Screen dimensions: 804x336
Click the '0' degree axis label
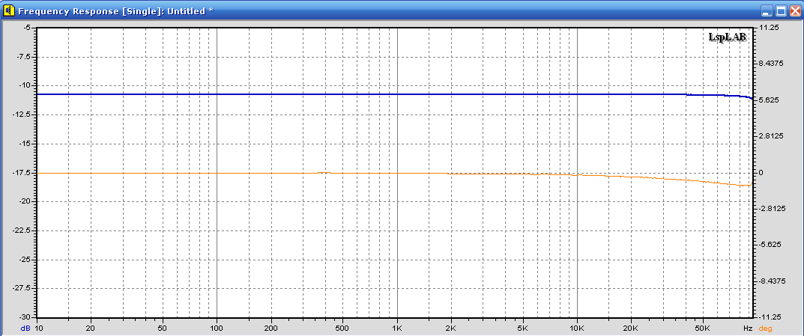tap(761, 173)
